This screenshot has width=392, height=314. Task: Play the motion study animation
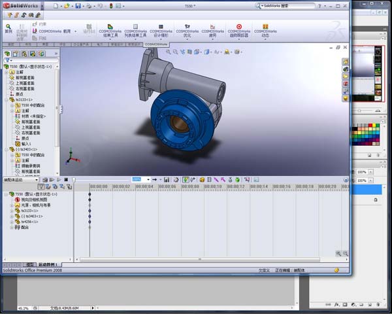pyautogui.click(x=59, y=179)
